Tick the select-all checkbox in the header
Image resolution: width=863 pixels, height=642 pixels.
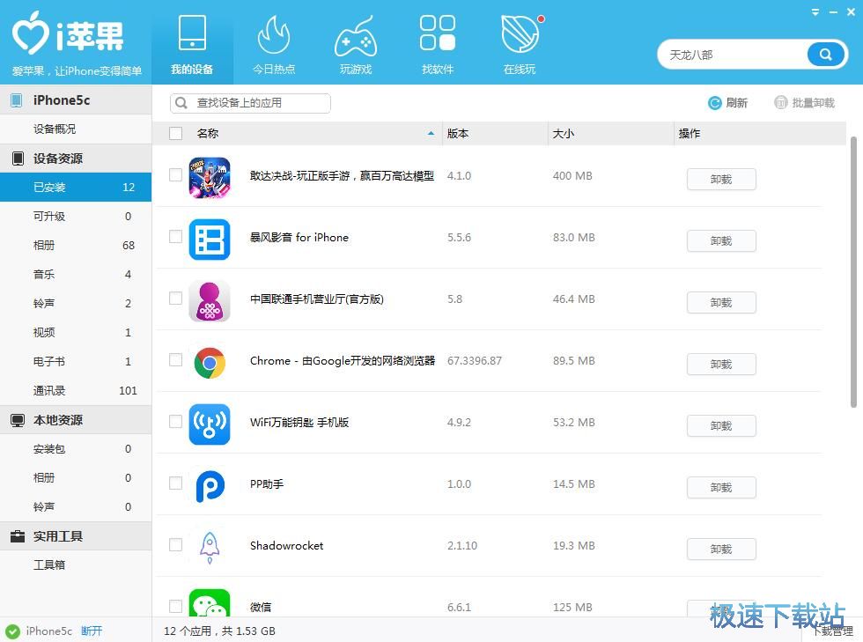(175, 133)
